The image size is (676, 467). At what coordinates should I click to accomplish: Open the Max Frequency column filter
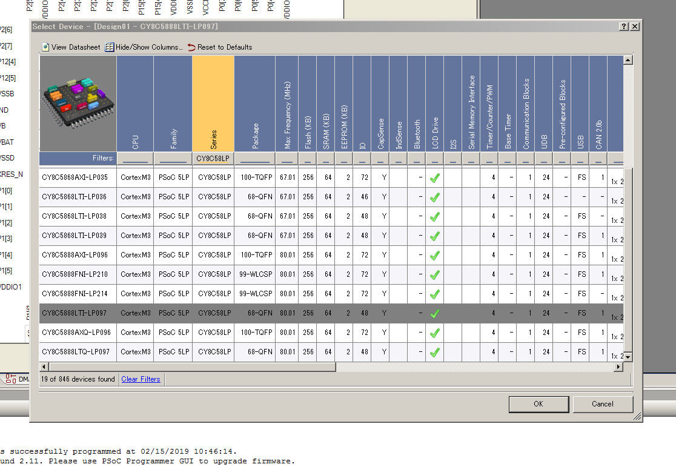[x=287, y=159]
